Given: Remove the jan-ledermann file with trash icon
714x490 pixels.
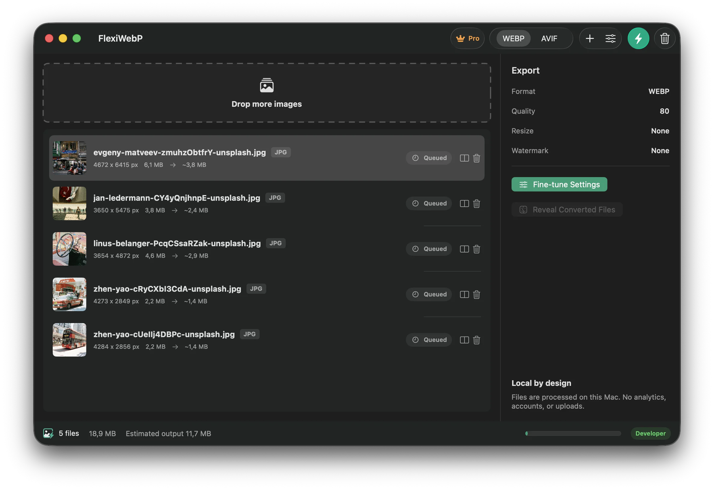Looking at the screenshot, I should 476,203.
